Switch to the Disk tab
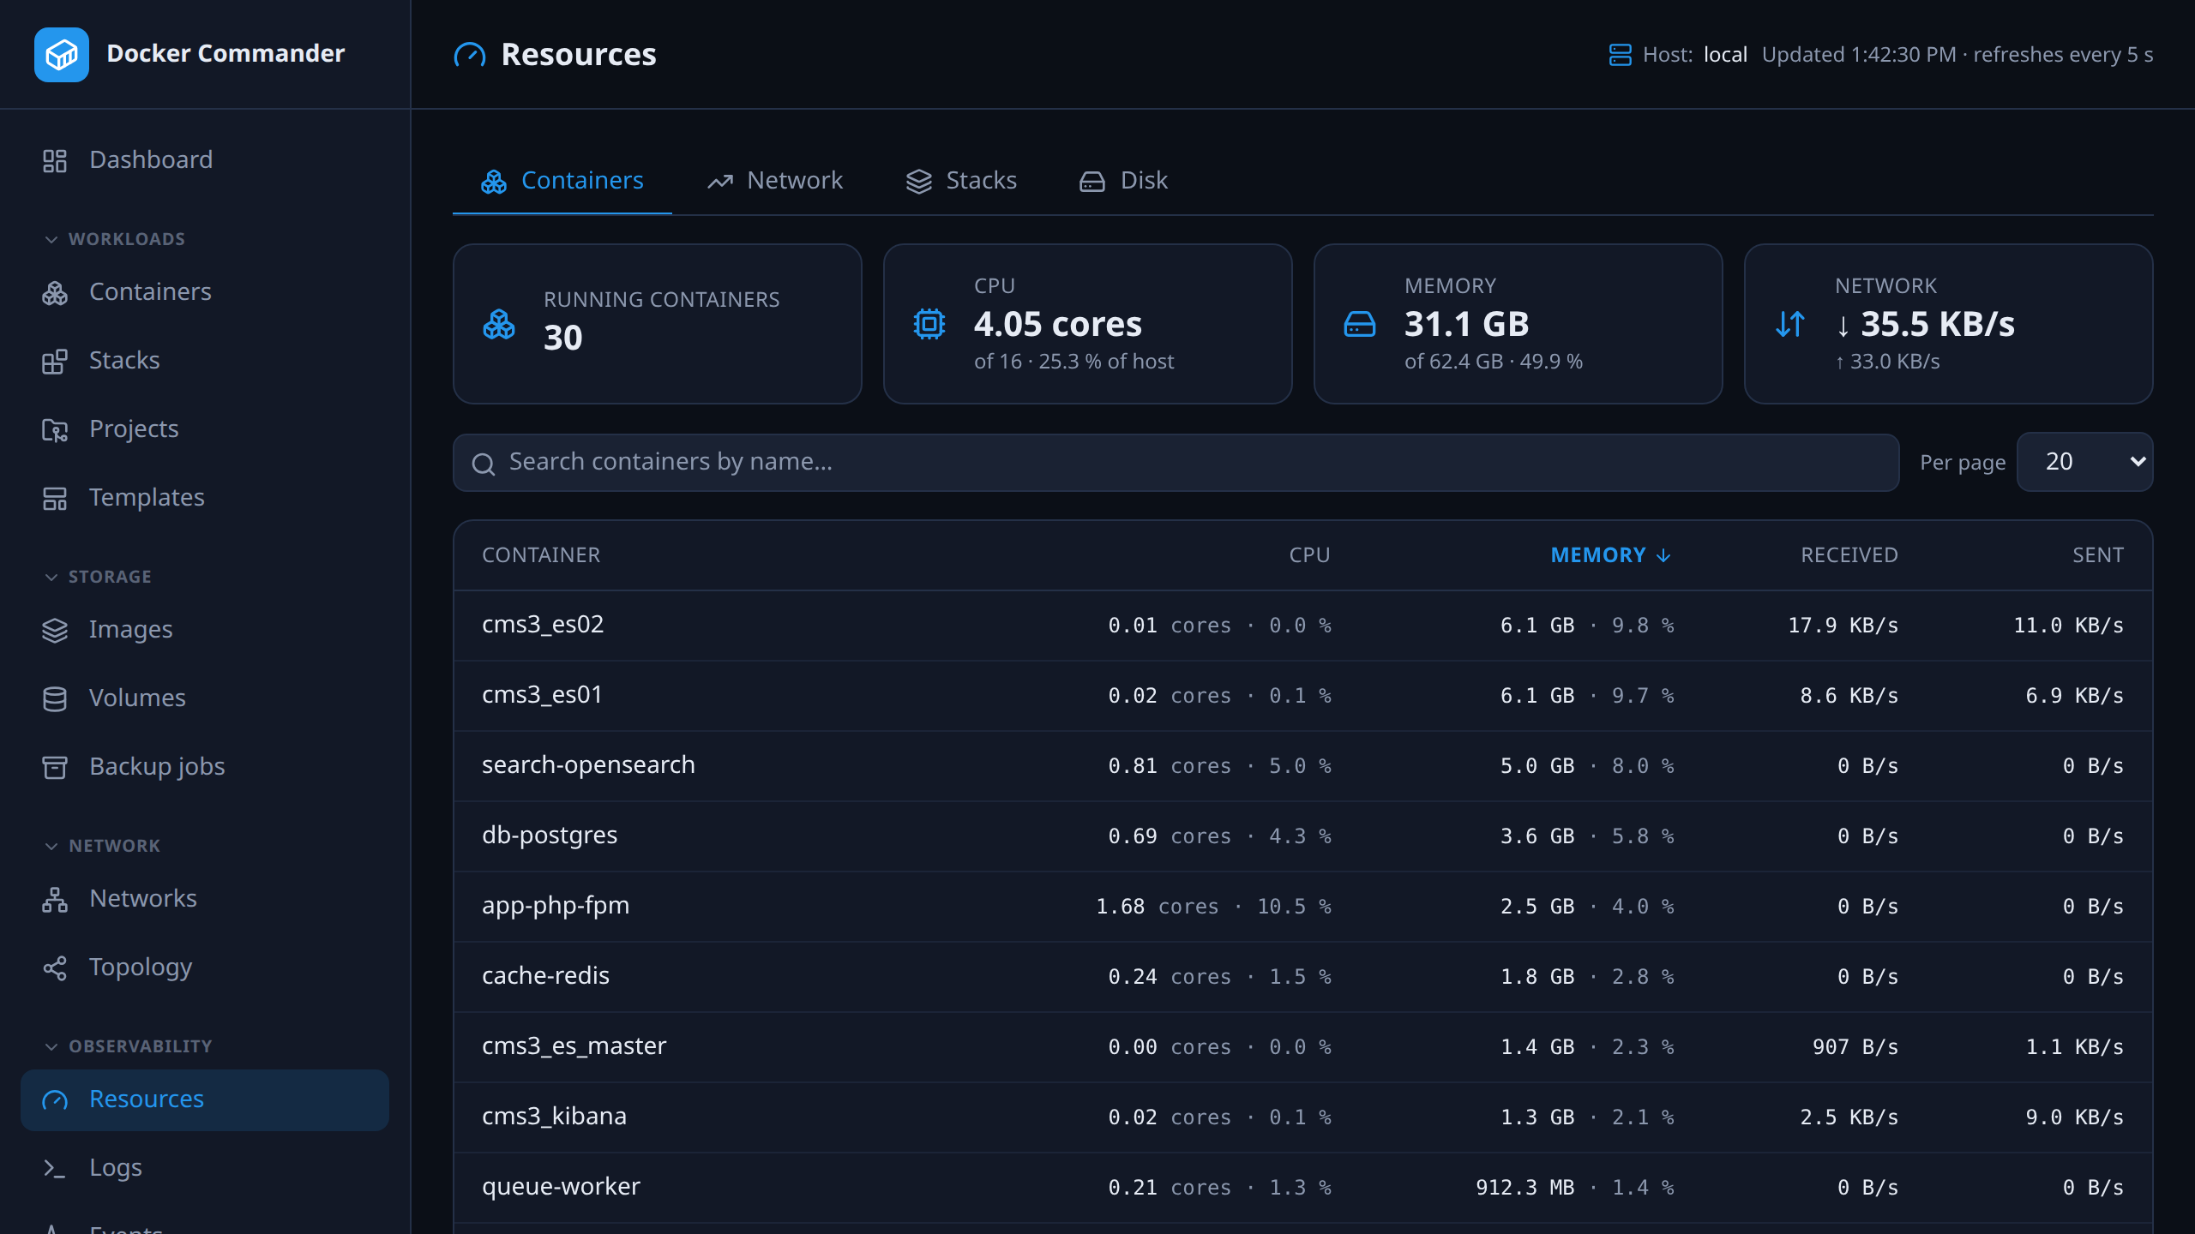The image size is (2195, 1234). click(x=1123, y=181)
